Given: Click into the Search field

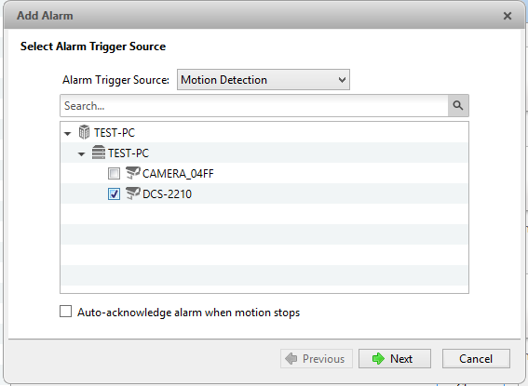Looking at the screenshot, I should [254, 106].
